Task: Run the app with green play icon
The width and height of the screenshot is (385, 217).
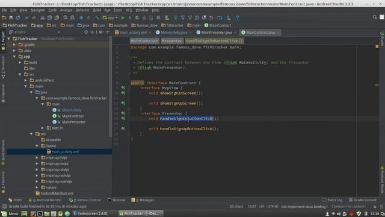Action: coord(123,17)
